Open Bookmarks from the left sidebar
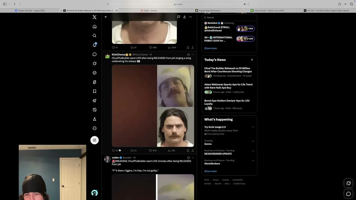The image size is (356, 200). coord(95,91)
